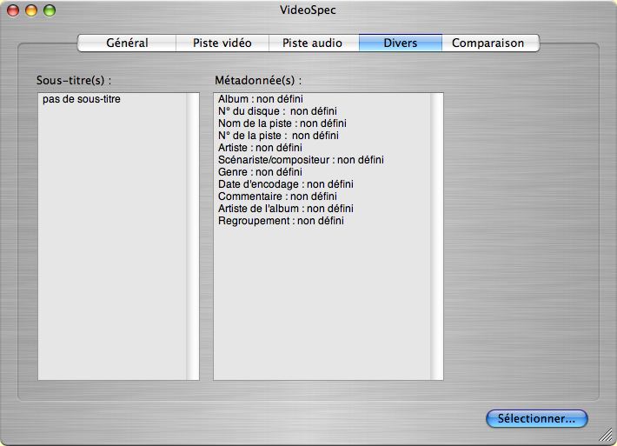Click 'N° du disque : non défini' line
This screenshot has height=446, width=617.
point(277,111)
